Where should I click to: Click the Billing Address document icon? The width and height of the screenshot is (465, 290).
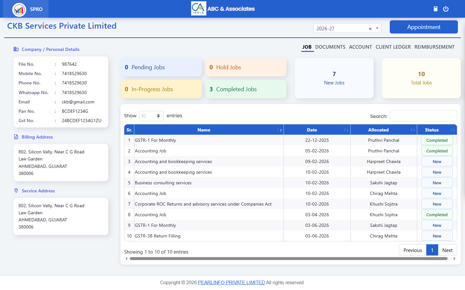pos(16,137)
